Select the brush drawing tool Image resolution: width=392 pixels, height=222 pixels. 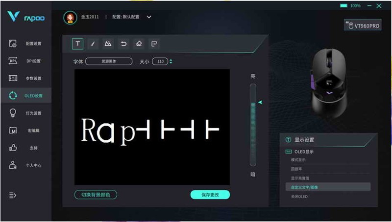point(93,44)
